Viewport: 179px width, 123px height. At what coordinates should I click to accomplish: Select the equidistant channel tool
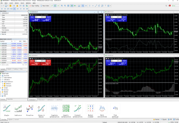99,6
